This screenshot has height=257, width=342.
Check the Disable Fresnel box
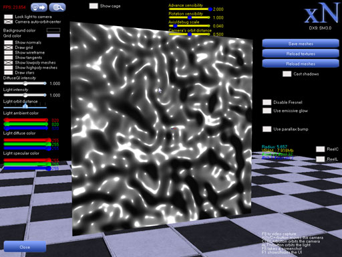click(267, 102)
